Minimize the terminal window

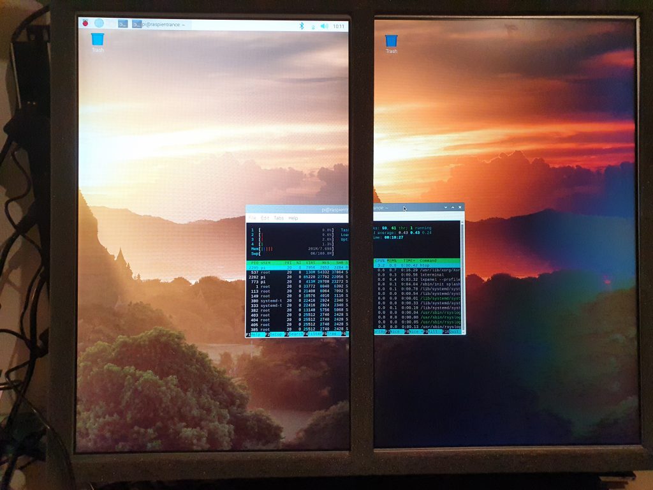[x=446, y=207]
